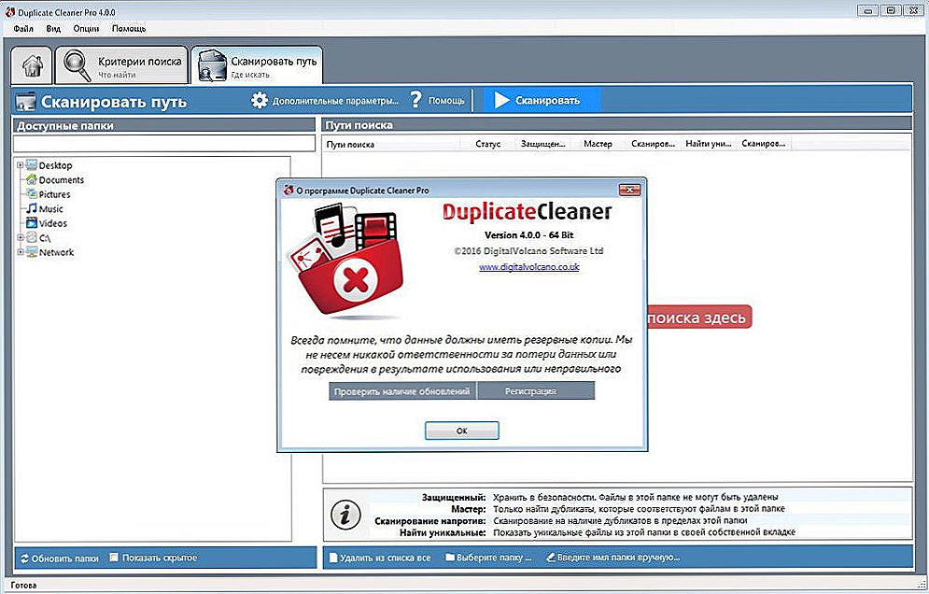Click Обновить папки button
Image resolution: width=929 pixels, height=594 pixels.
(59, 558)
